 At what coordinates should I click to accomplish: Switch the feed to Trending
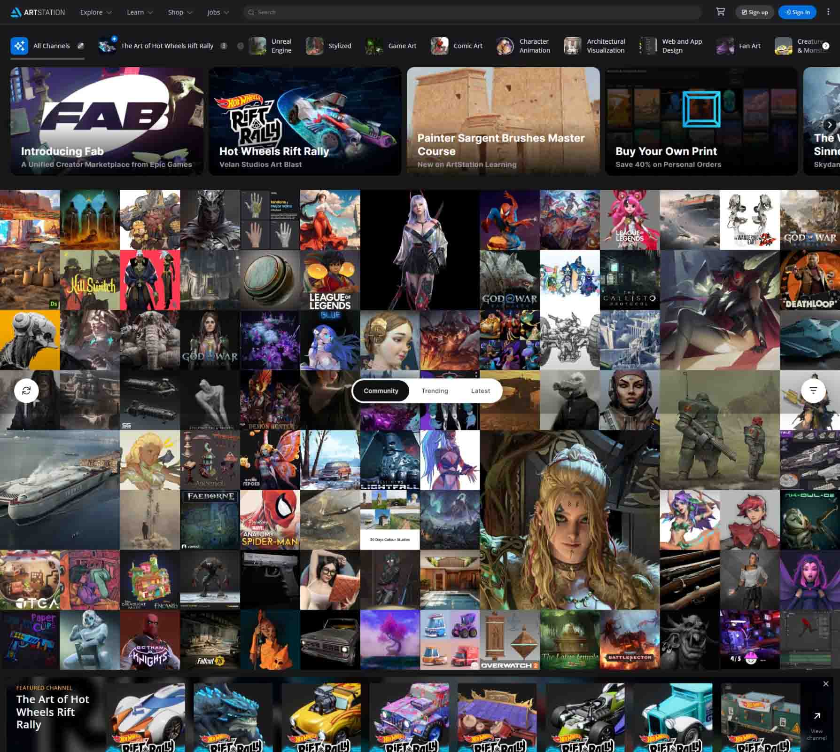(x=435, y=391)
